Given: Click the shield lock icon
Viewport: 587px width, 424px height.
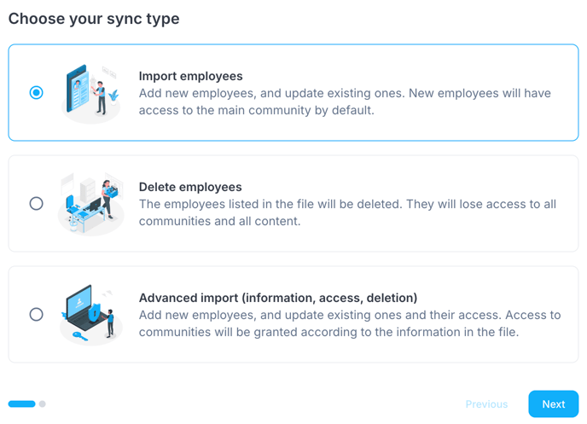Looking at the screenshot, I should point(94,312).
